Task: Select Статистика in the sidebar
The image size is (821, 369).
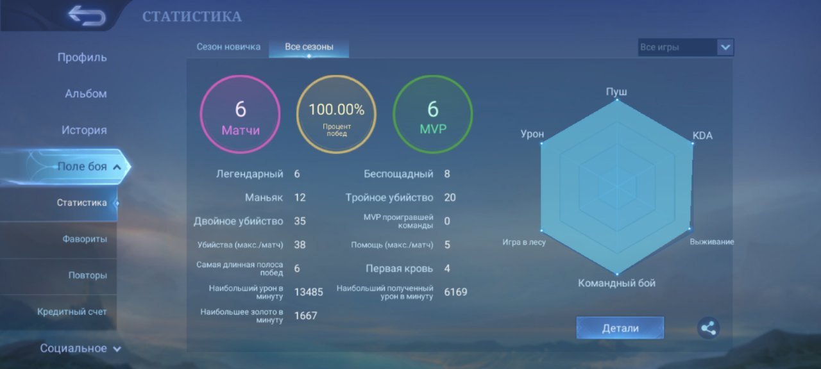Action: [x=81, y=203]
